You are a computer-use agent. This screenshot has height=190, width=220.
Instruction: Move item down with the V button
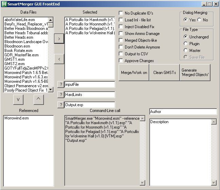[x=18, y=99]
